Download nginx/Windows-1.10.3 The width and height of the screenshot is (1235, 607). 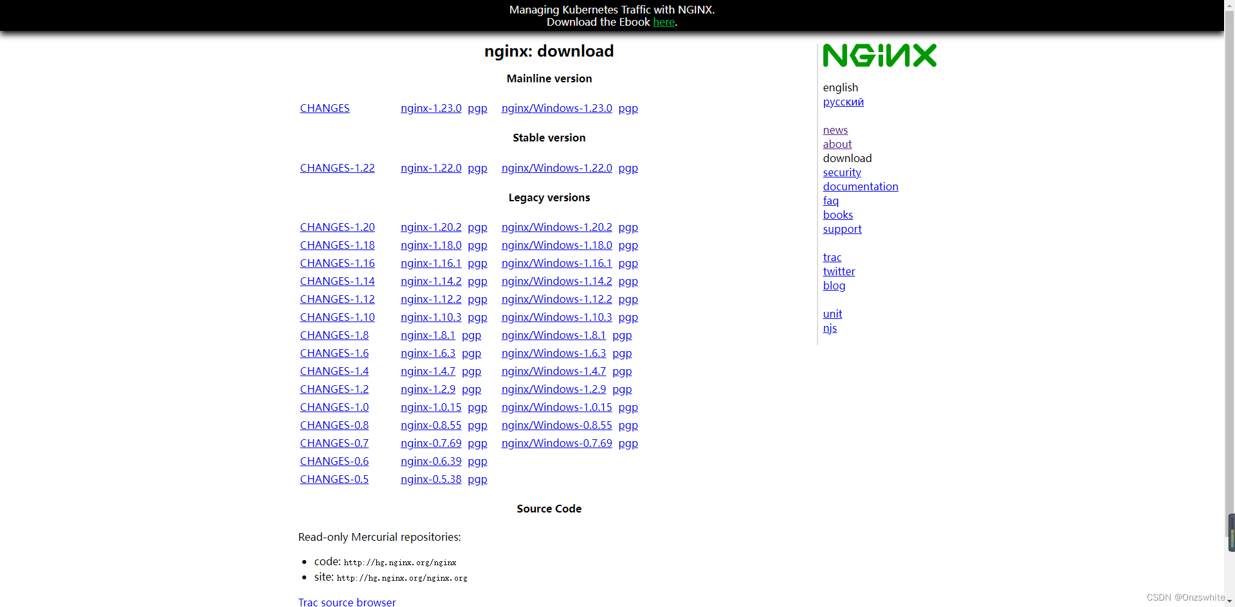557,317
